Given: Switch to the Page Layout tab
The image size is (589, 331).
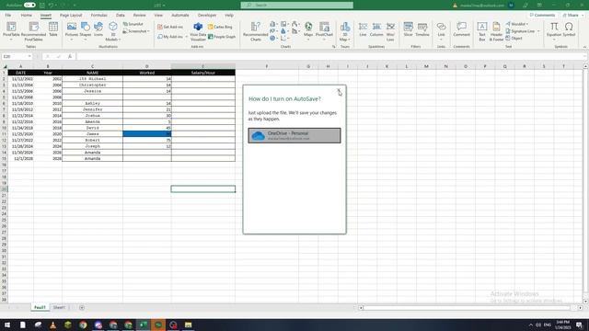Looking at the screenshot, I should (x=71, y=16).
